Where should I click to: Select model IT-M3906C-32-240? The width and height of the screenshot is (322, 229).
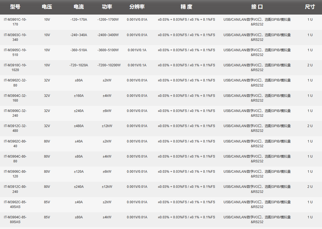15,113
